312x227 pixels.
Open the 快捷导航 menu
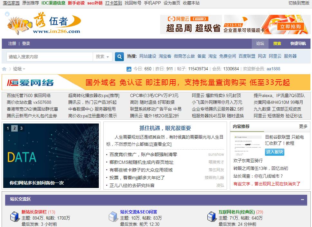[298, 44]
